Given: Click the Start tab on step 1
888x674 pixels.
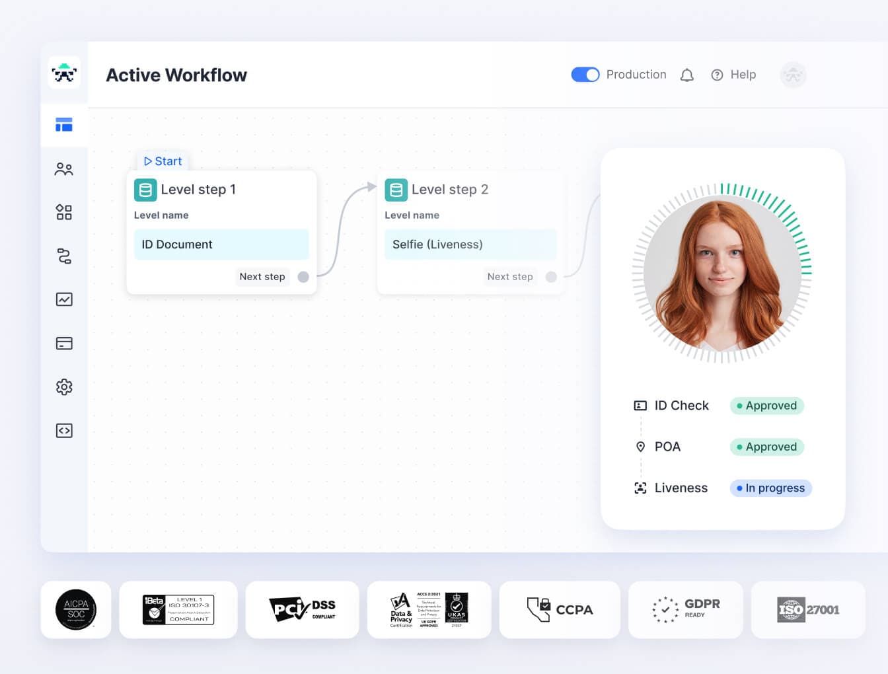Looking at the screenshot, I should [163, 161].
